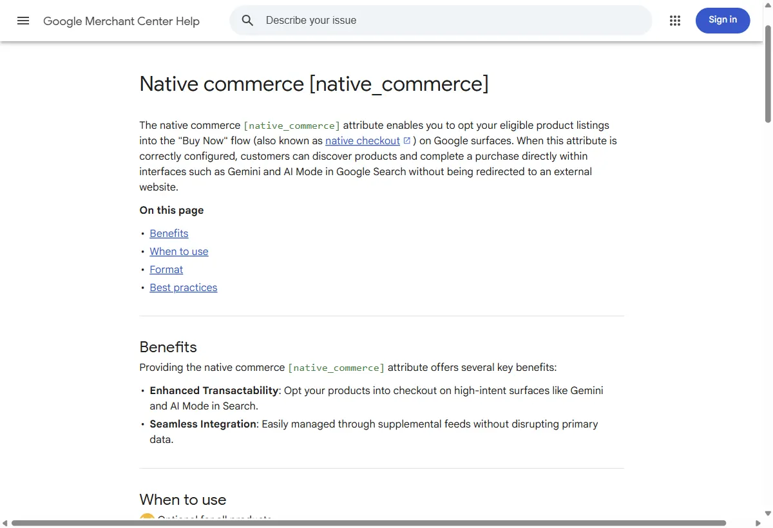
Task: Jump to the Best practices link
Action: 184,287
